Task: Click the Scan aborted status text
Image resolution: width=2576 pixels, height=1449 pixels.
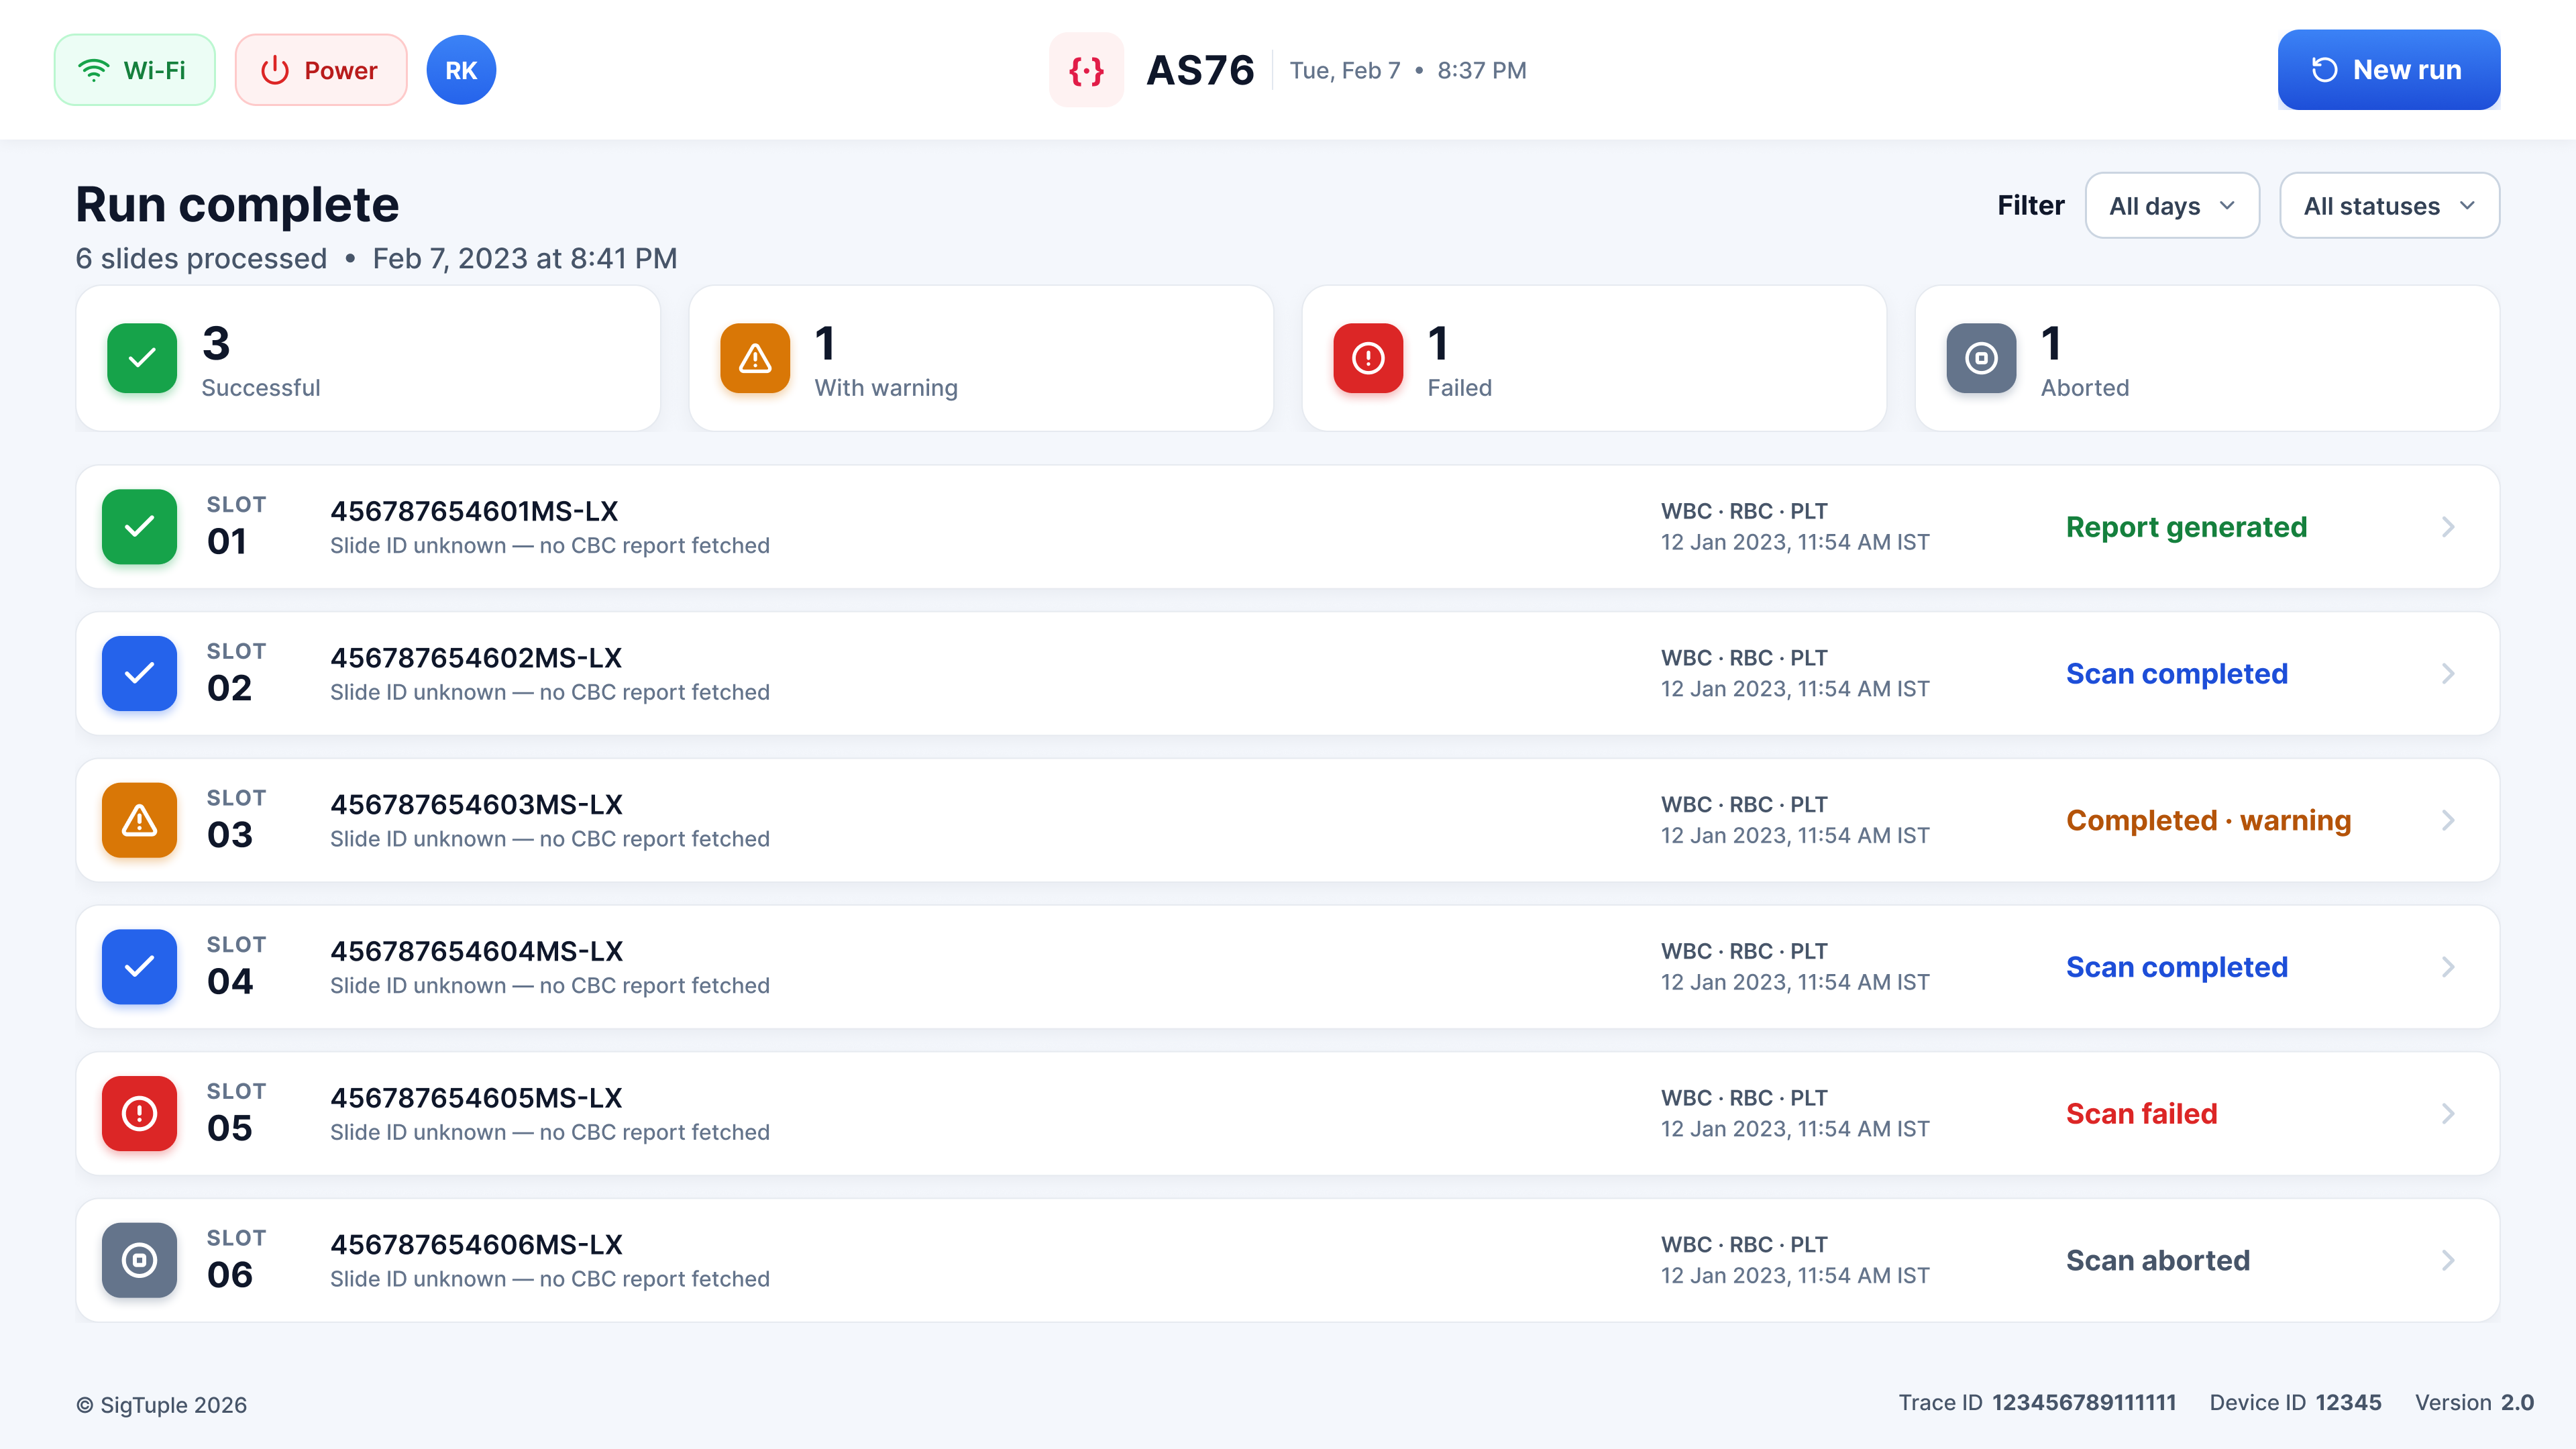Action: pyautogui.click(x=2158, y=1260)
